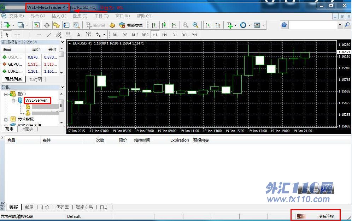Image resolution: width=352 pixels, height=221 pixels.
Task: Open the Profiles dropdown arrow
Action: click(27, 25)
